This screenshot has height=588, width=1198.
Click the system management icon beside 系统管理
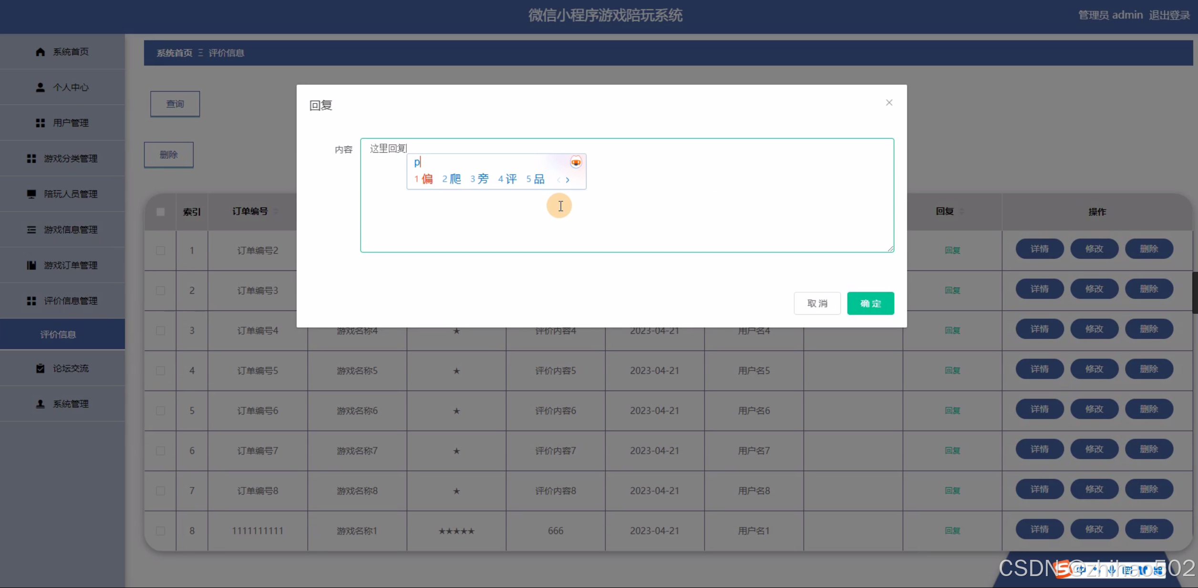click(40, 404)
